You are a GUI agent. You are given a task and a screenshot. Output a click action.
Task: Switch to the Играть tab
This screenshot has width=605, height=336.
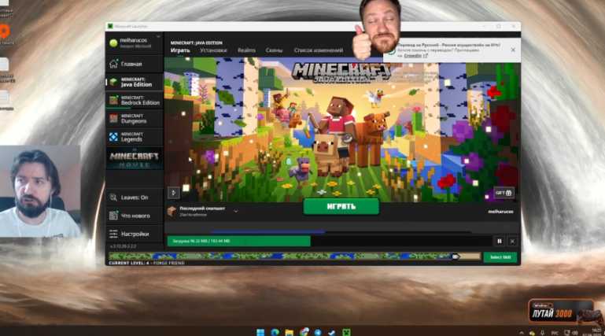tap(180, 50)
